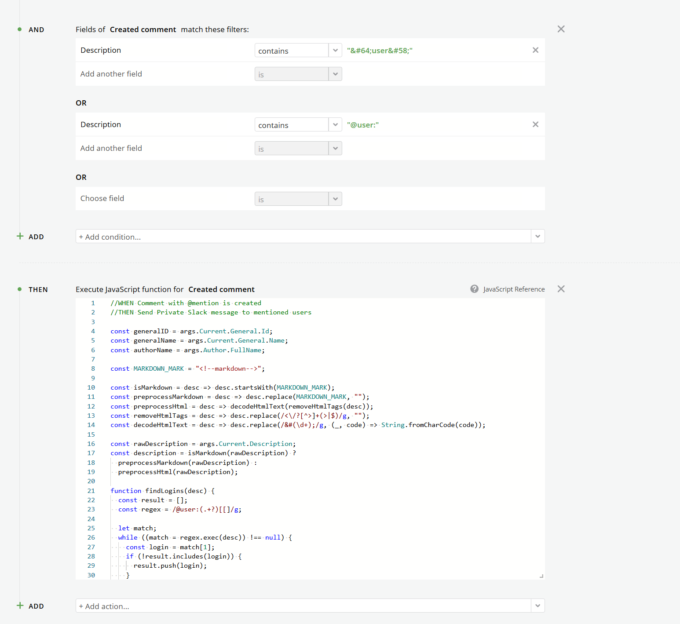Remove the AND condition block
This screenshot has width=680, height=624.
pos(561,29)
